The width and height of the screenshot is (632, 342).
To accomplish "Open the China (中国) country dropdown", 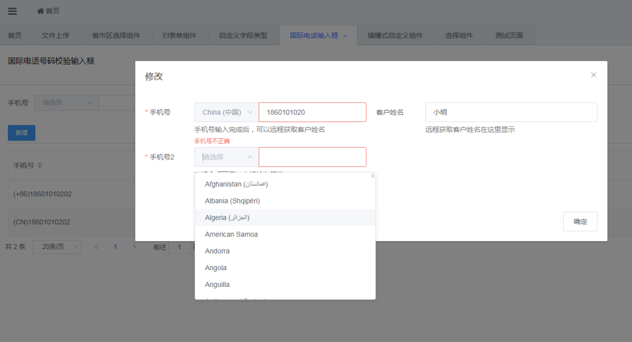I will (227, 112).
